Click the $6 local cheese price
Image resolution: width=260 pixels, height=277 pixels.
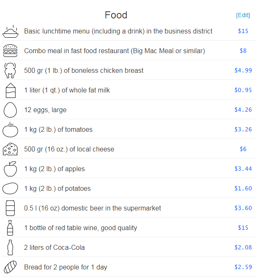[243, 149]
